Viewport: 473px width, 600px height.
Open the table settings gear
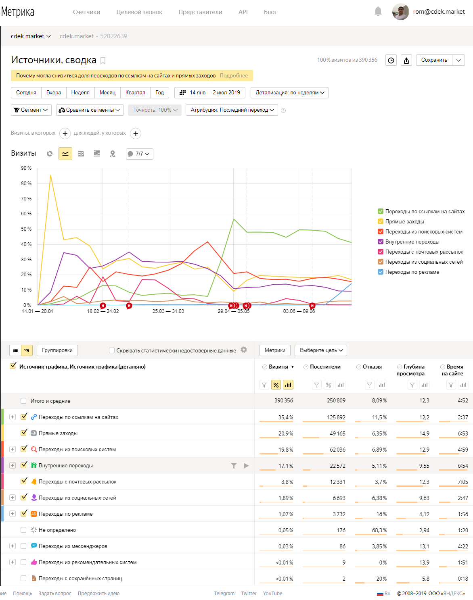click(x=244, y=350)
